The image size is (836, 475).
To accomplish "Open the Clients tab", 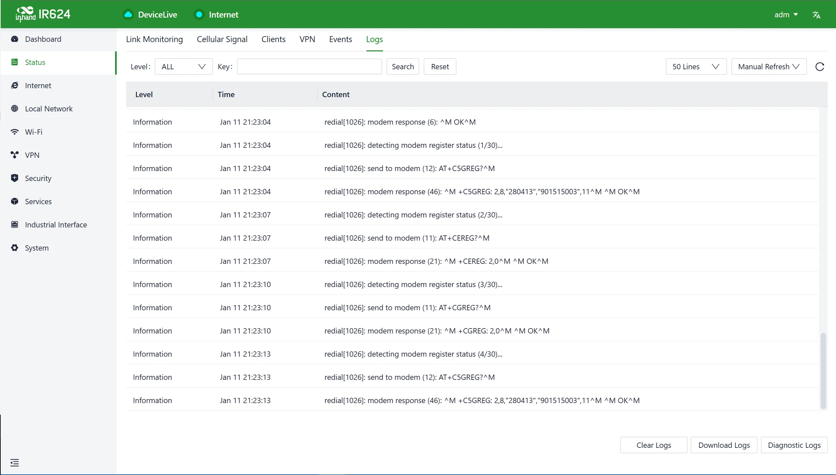I will pos(274,39).
